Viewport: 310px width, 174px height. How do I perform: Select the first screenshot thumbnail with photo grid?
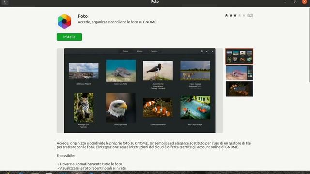point(239,57)
